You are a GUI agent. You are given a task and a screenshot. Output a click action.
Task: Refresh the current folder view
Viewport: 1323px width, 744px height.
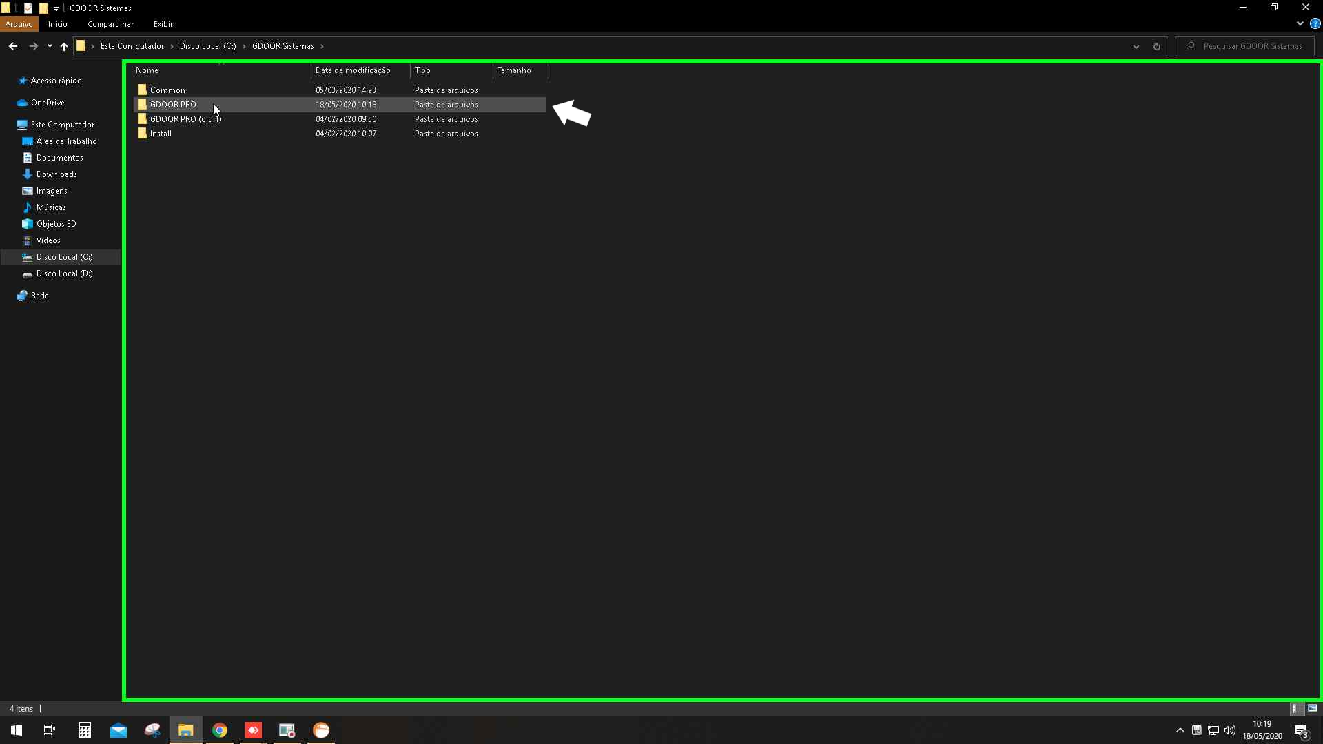(x=1157, y=46)
